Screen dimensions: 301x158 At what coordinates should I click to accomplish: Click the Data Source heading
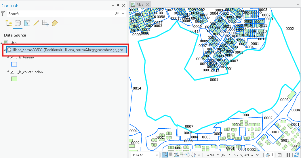click(x=15, y=35)
